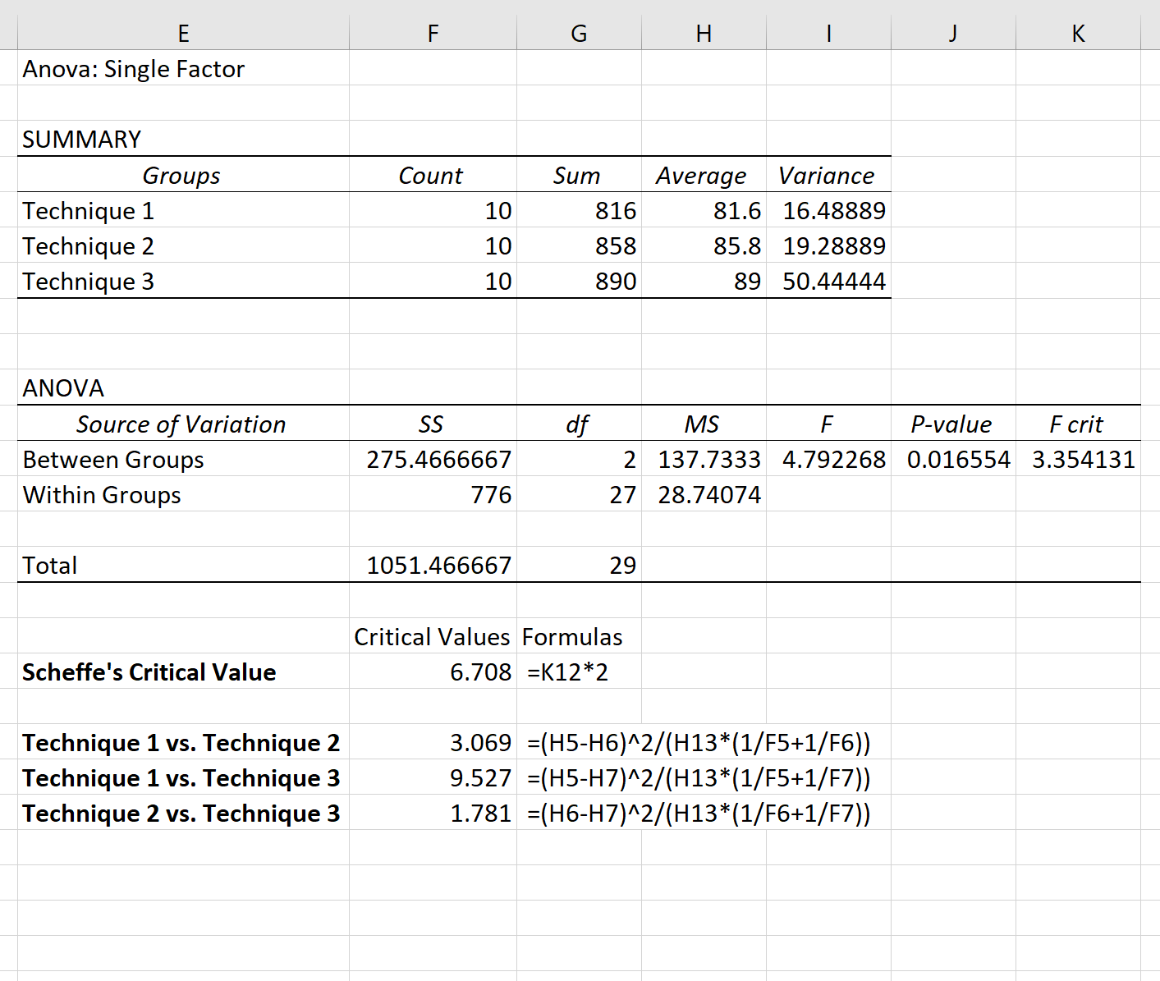Screen dimensions: 1160x981
Task: Select total SS 1051.466667
Action: 433,565
